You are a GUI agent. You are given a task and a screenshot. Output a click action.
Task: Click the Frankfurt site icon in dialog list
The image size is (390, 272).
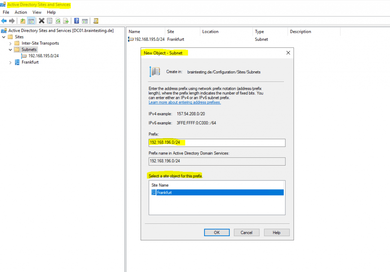pyautogui.click(x=154, y=192)
